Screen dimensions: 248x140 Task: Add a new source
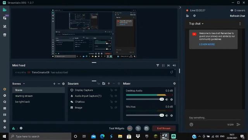pyautogui.click(x=109, y=84)
